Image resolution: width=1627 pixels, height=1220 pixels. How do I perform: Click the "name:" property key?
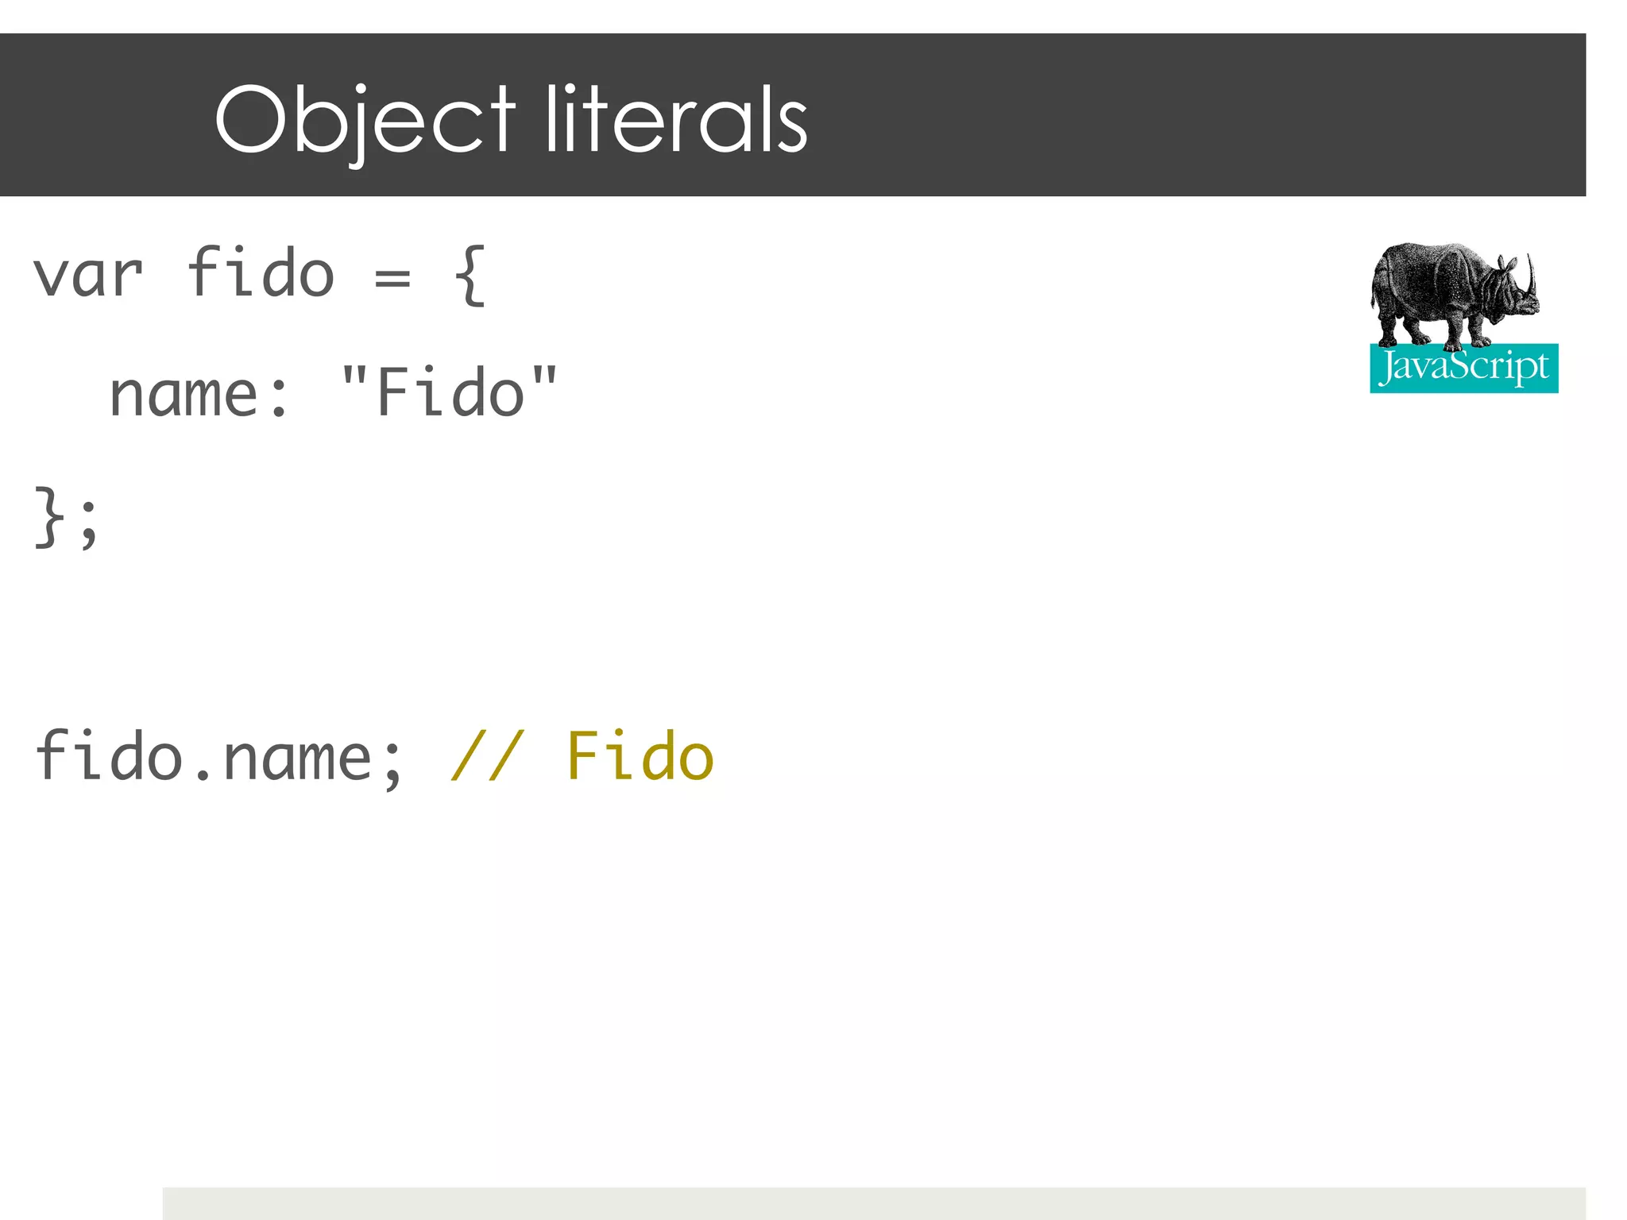[x=199, y=395]
